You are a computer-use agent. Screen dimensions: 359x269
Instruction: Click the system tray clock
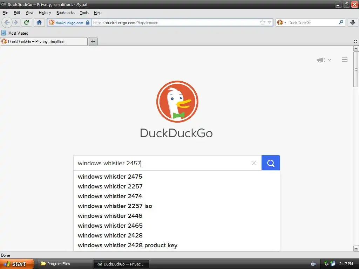[346, 264]
